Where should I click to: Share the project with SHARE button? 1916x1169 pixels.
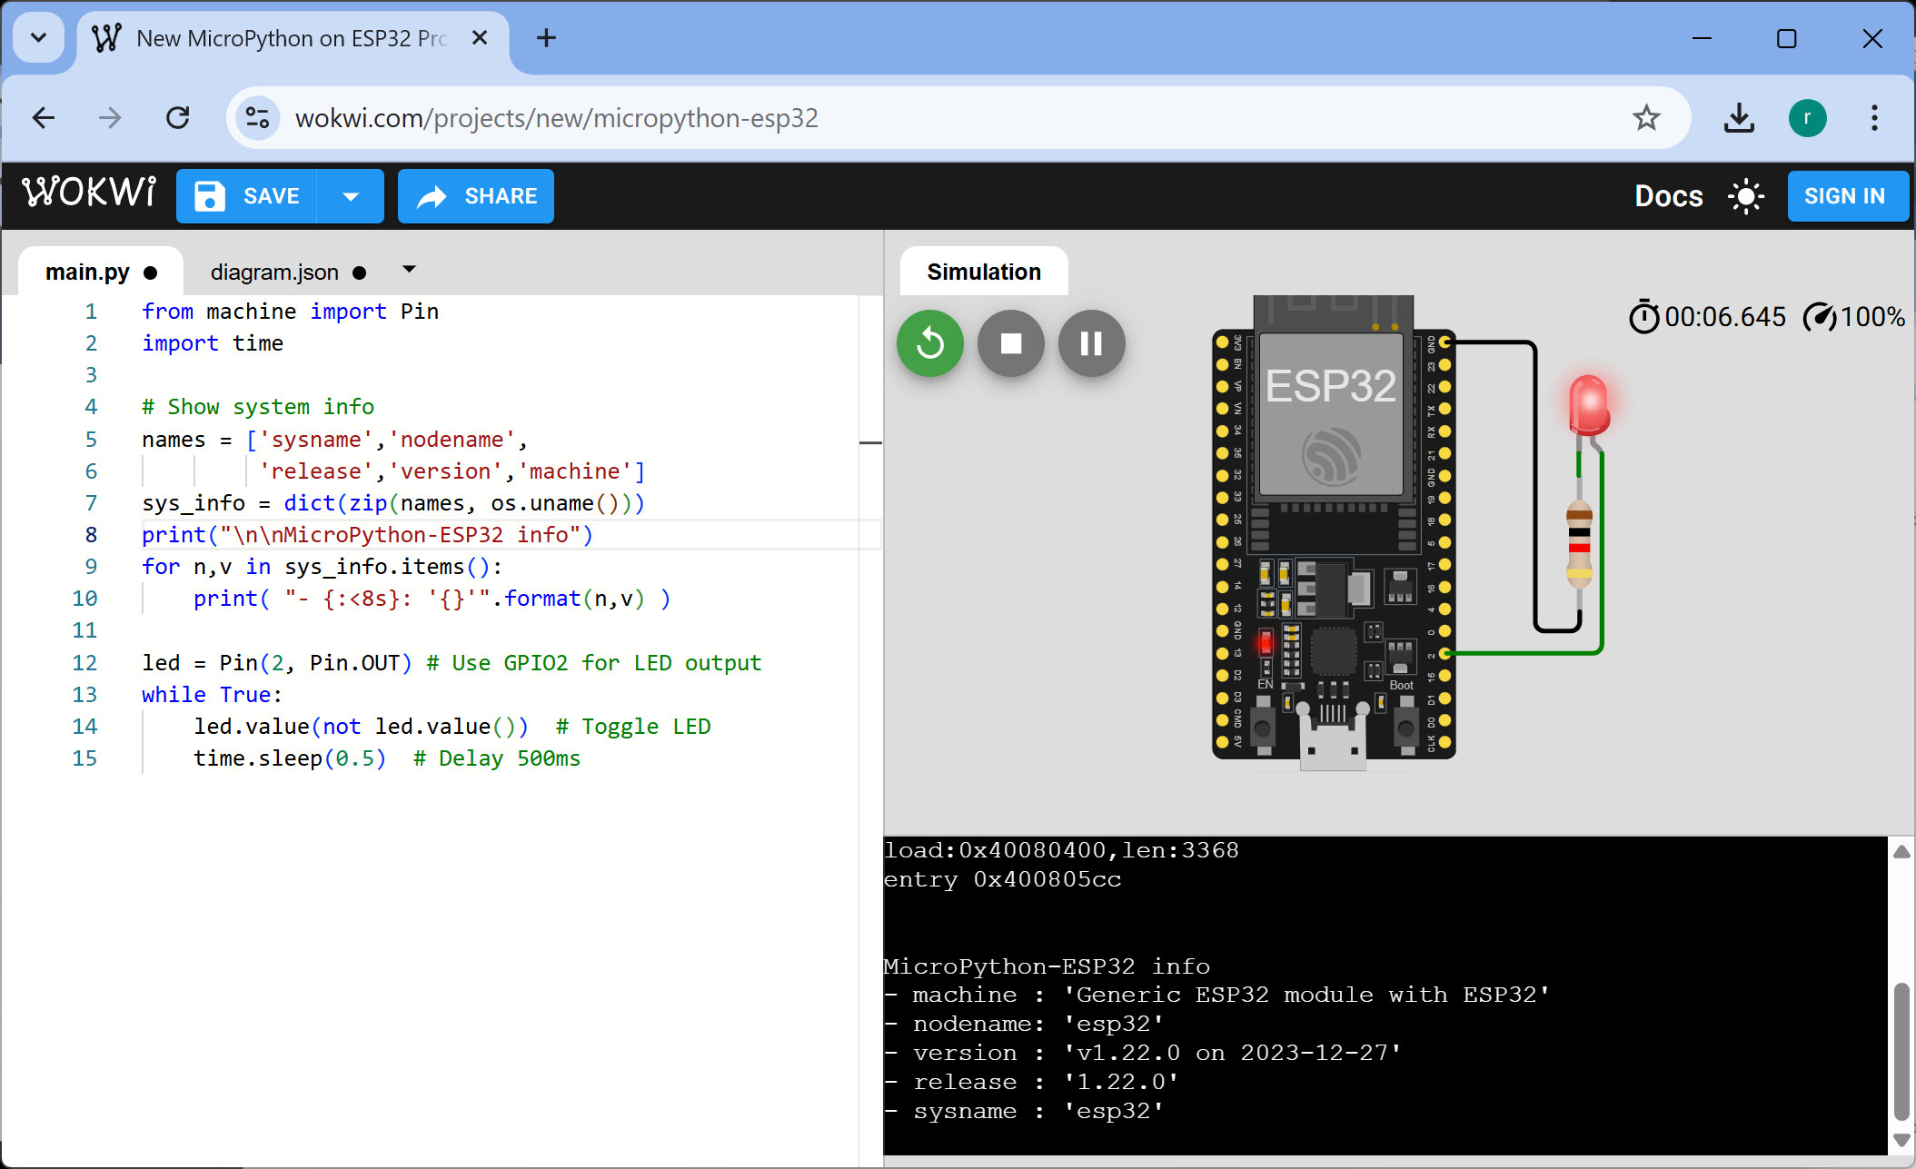[x=476, y=196]
